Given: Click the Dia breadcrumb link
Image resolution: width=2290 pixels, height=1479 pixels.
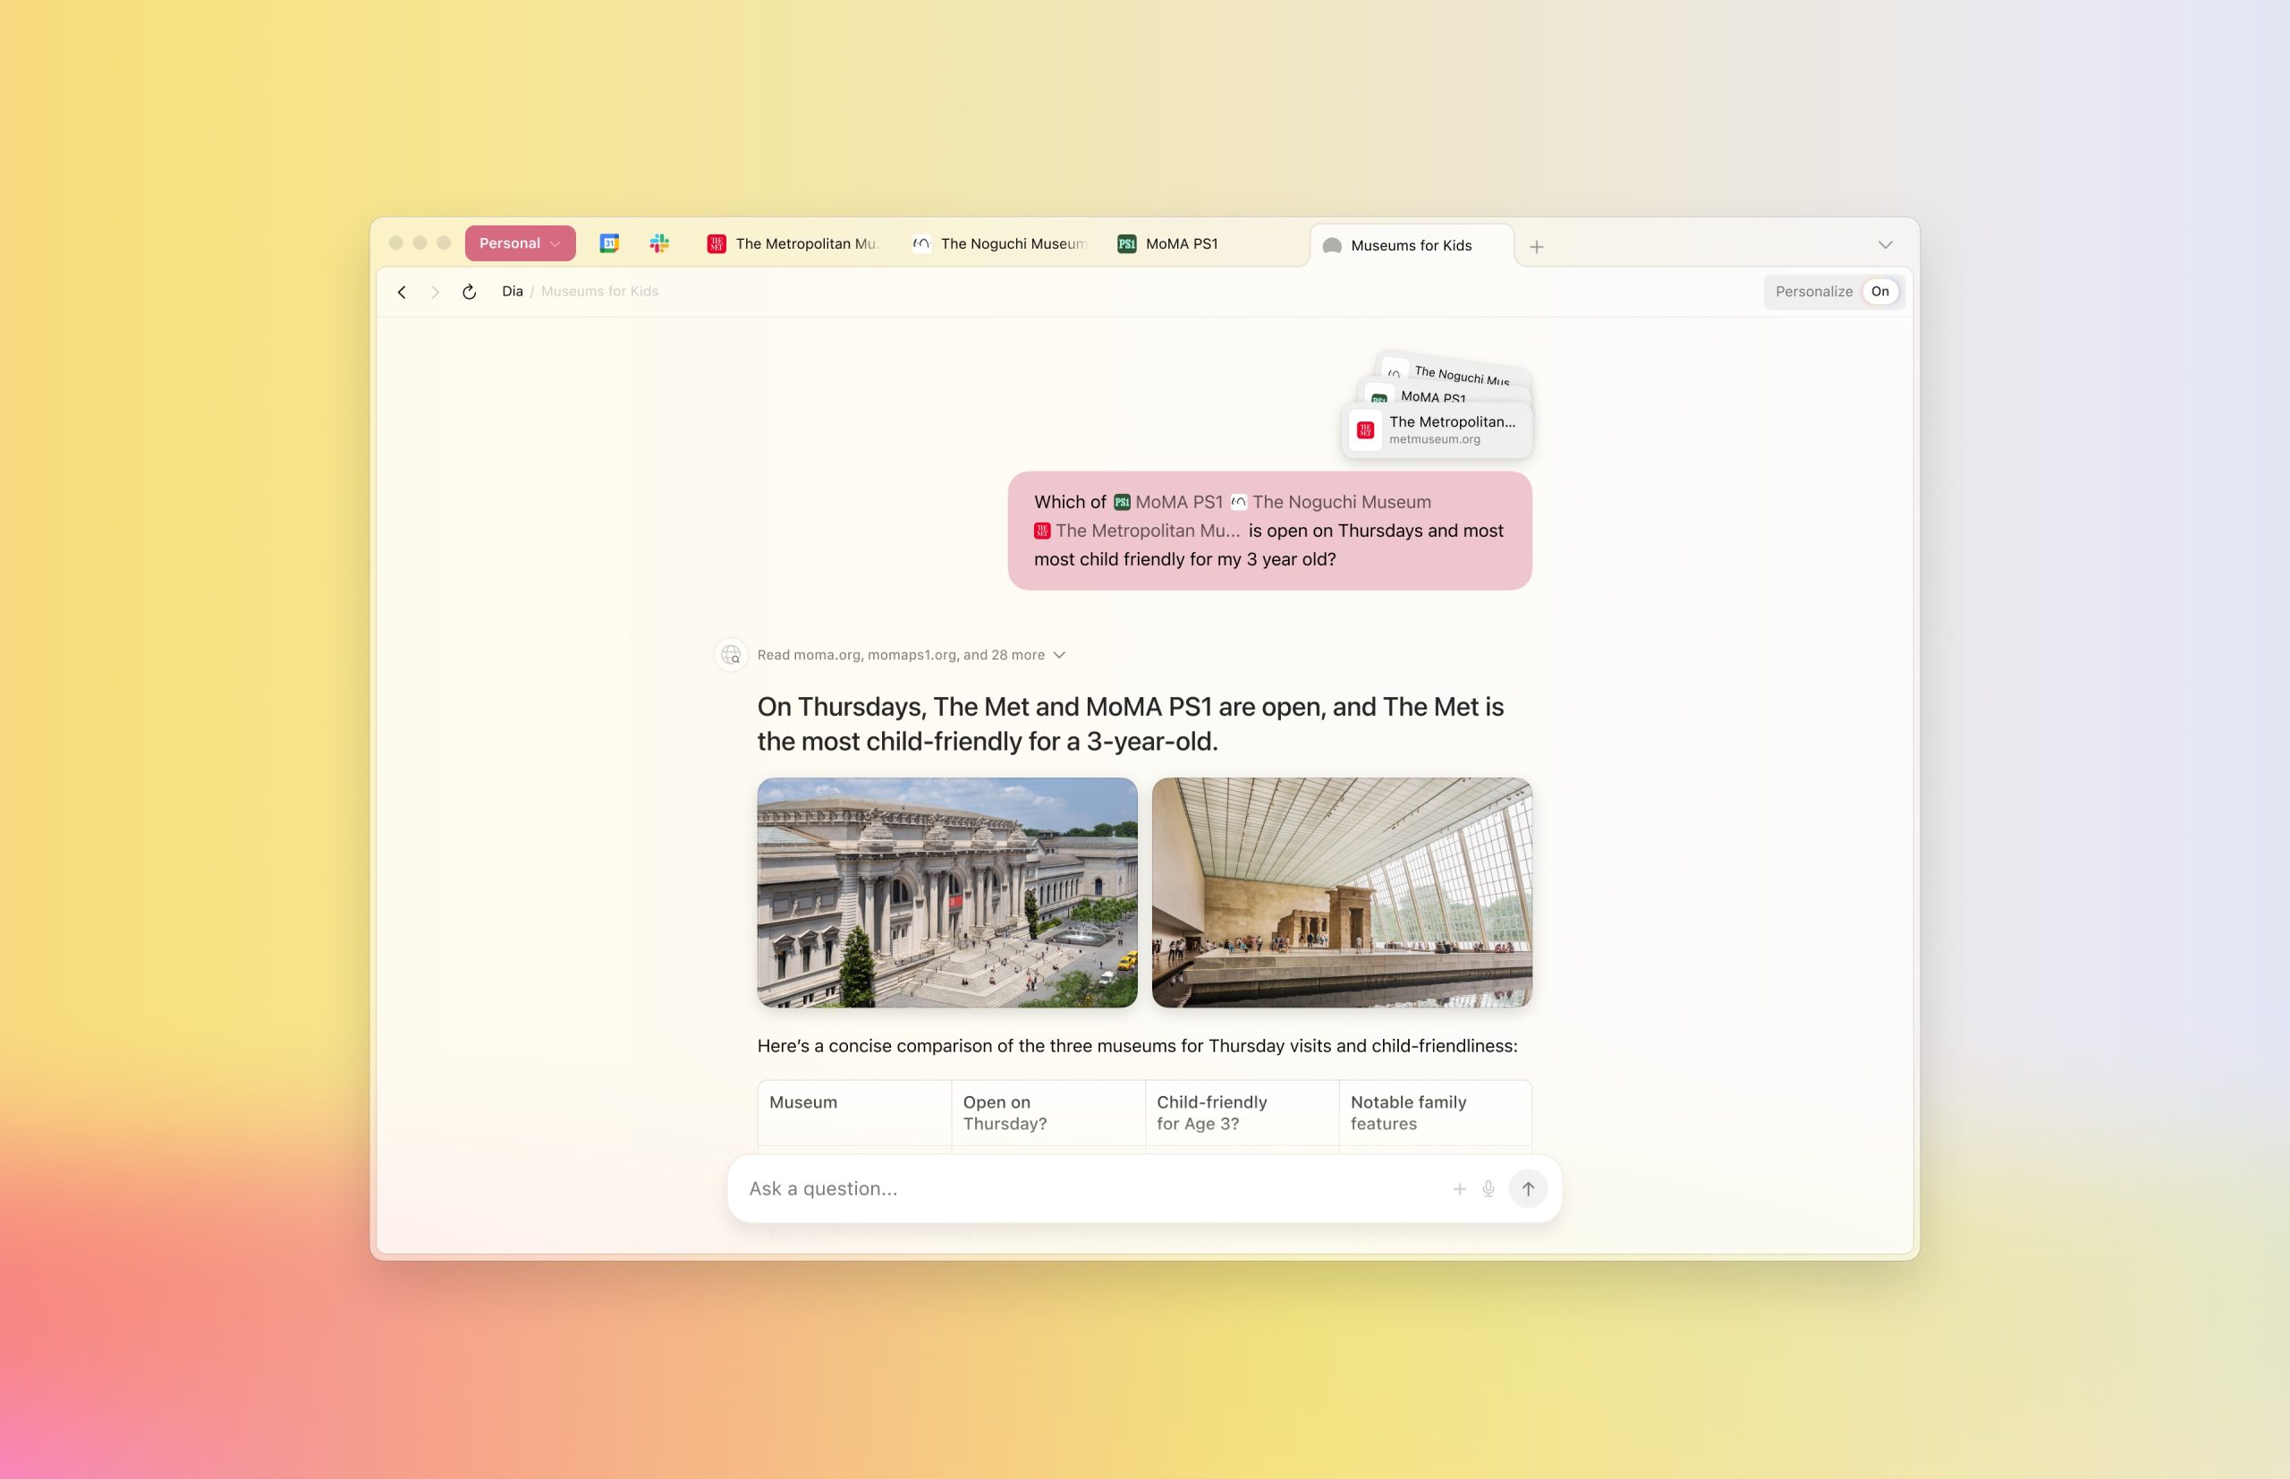Looking at the screenshot, I should 513,291.
